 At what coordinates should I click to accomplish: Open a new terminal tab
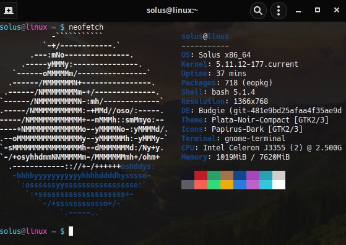coord(9,11)
